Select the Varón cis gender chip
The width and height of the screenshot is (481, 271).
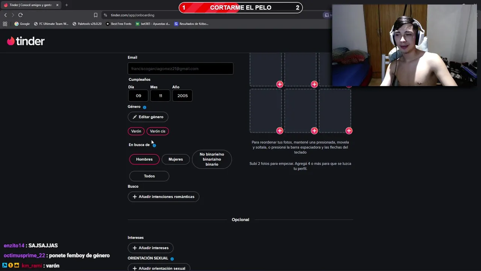point(157,131)
